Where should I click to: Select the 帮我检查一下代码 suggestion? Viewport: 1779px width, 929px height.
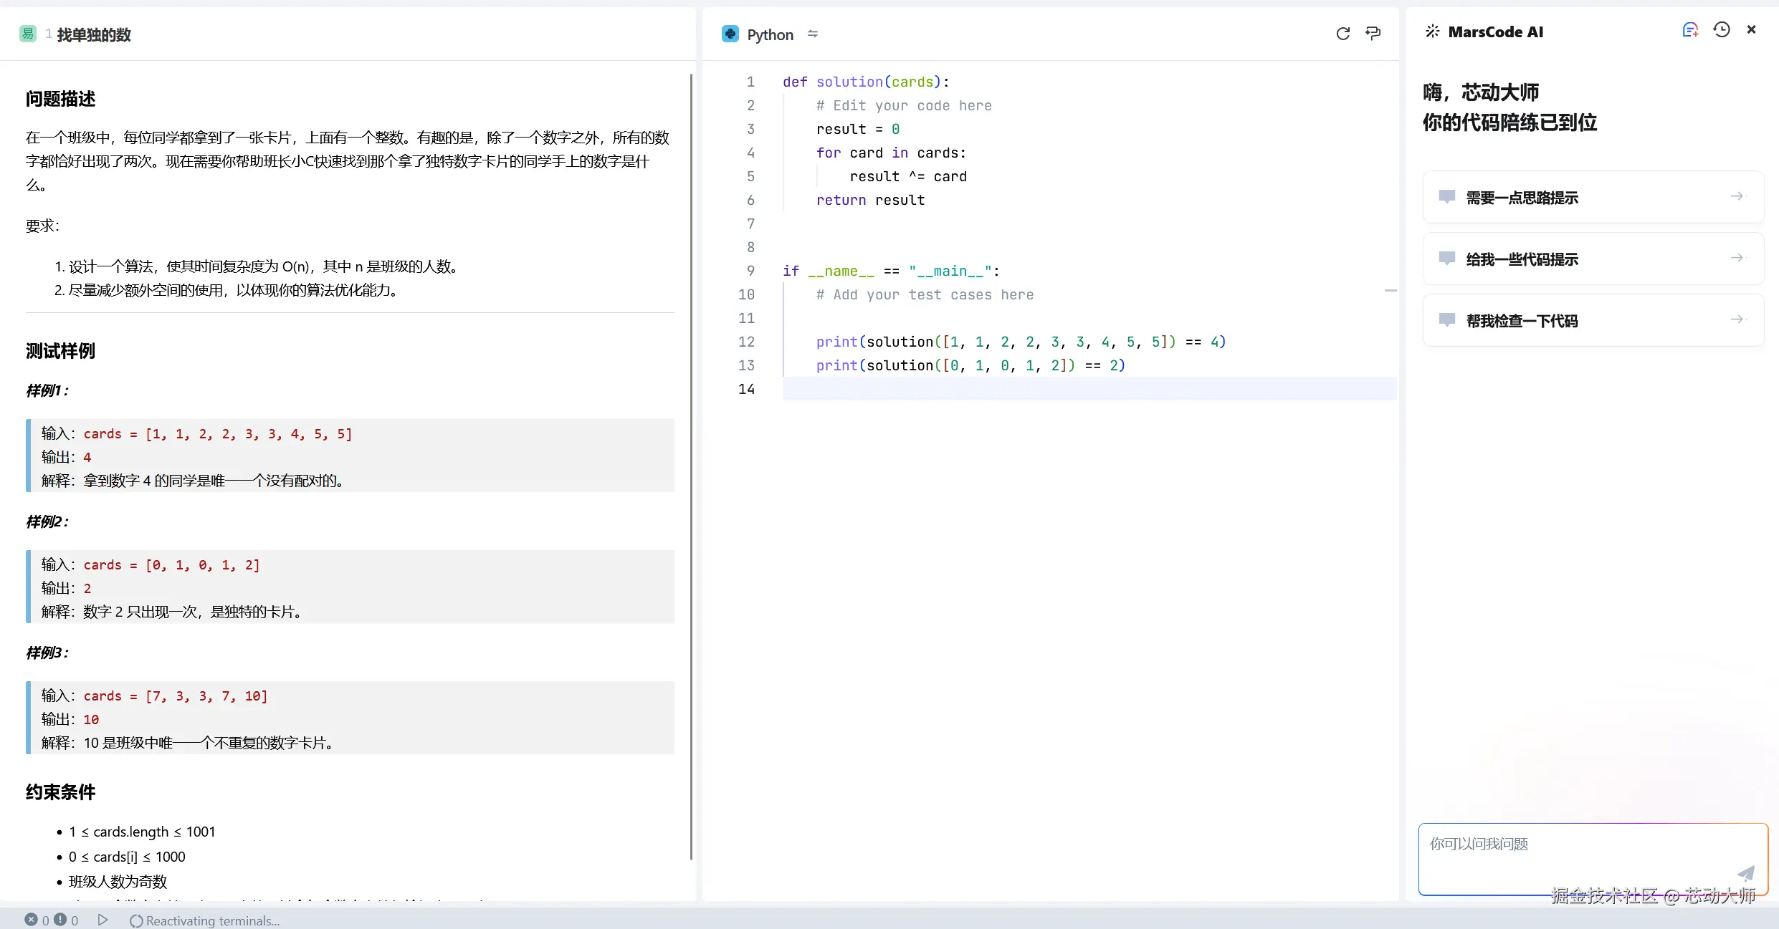[1593, 321]
